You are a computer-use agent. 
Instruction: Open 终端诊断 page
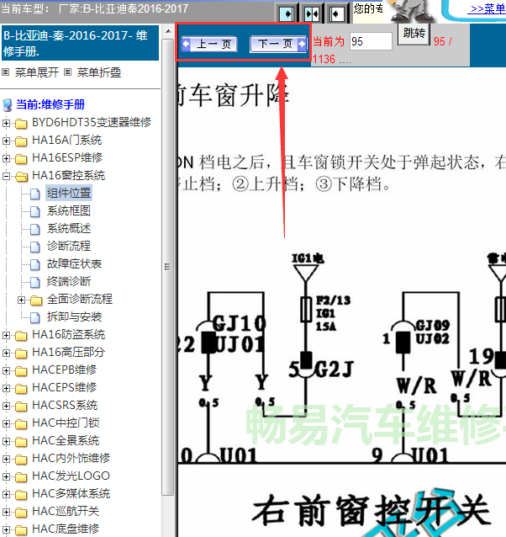coord(69,281)
